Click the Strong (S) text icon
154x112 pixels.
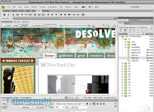13,15
